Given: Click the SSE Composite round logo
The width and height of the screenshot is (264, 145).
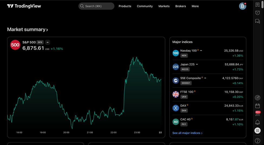Looking at the screenshot, I should coord(176,80).
